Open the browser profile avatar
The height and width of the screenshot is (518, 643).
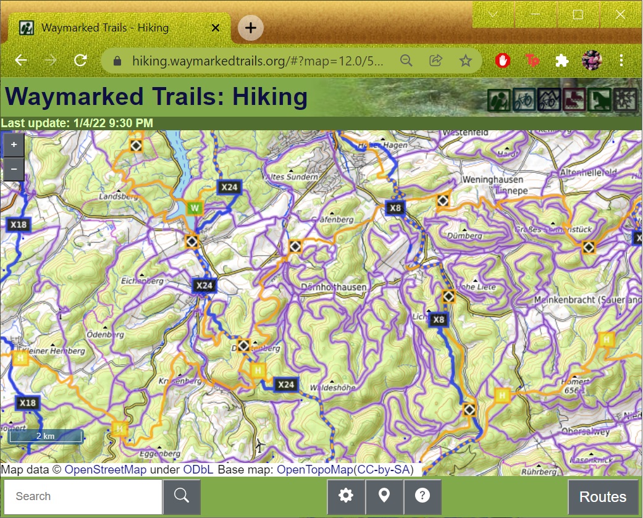[592, 61]
